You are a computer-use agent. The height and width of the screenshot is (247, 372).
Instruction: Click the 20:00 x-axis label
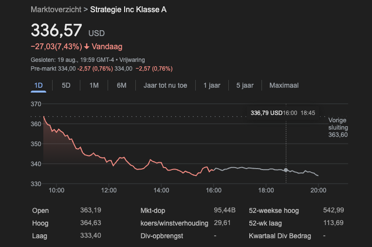point(318,190)
